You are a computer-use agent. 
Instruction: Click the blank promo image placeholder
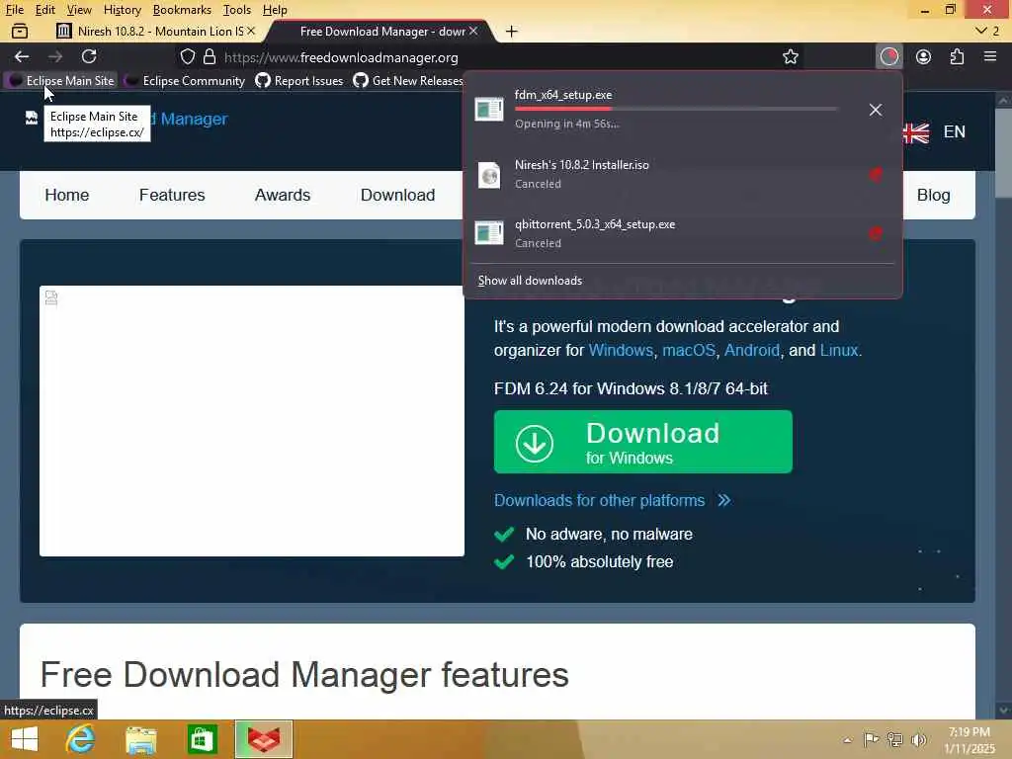(x=252, y=421)
